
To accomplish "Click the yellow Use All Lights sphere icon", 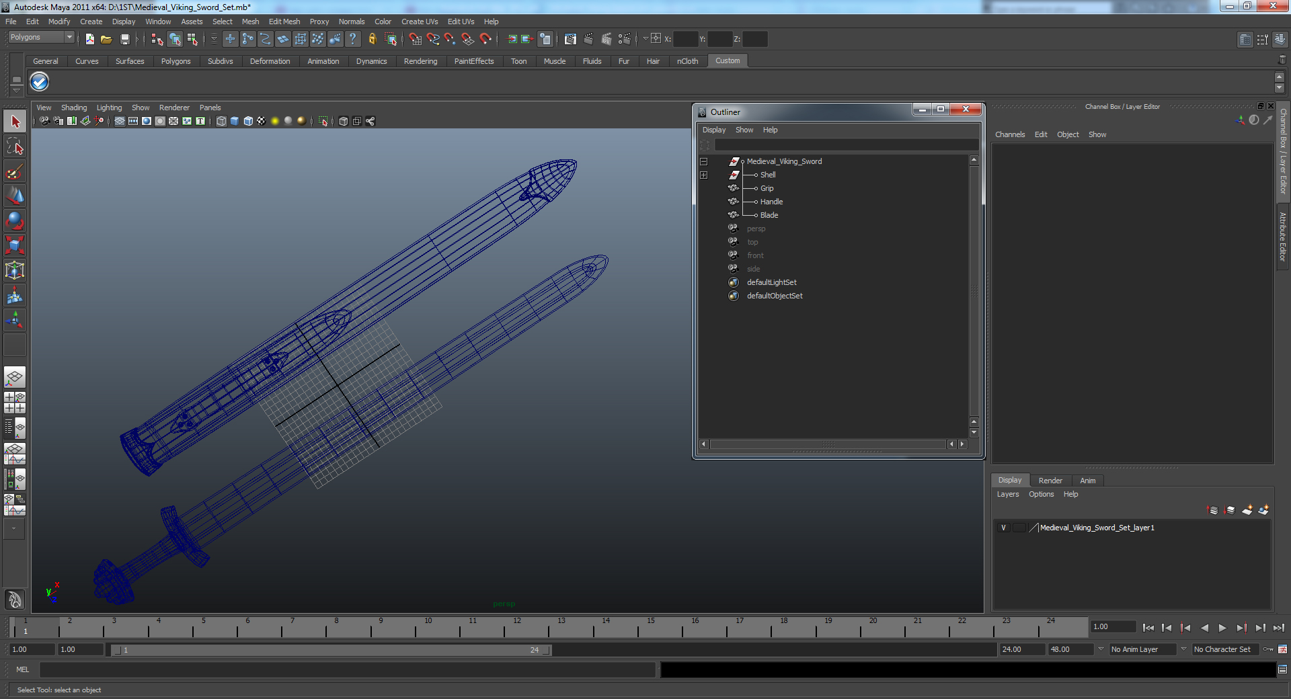I will [275, 121].
